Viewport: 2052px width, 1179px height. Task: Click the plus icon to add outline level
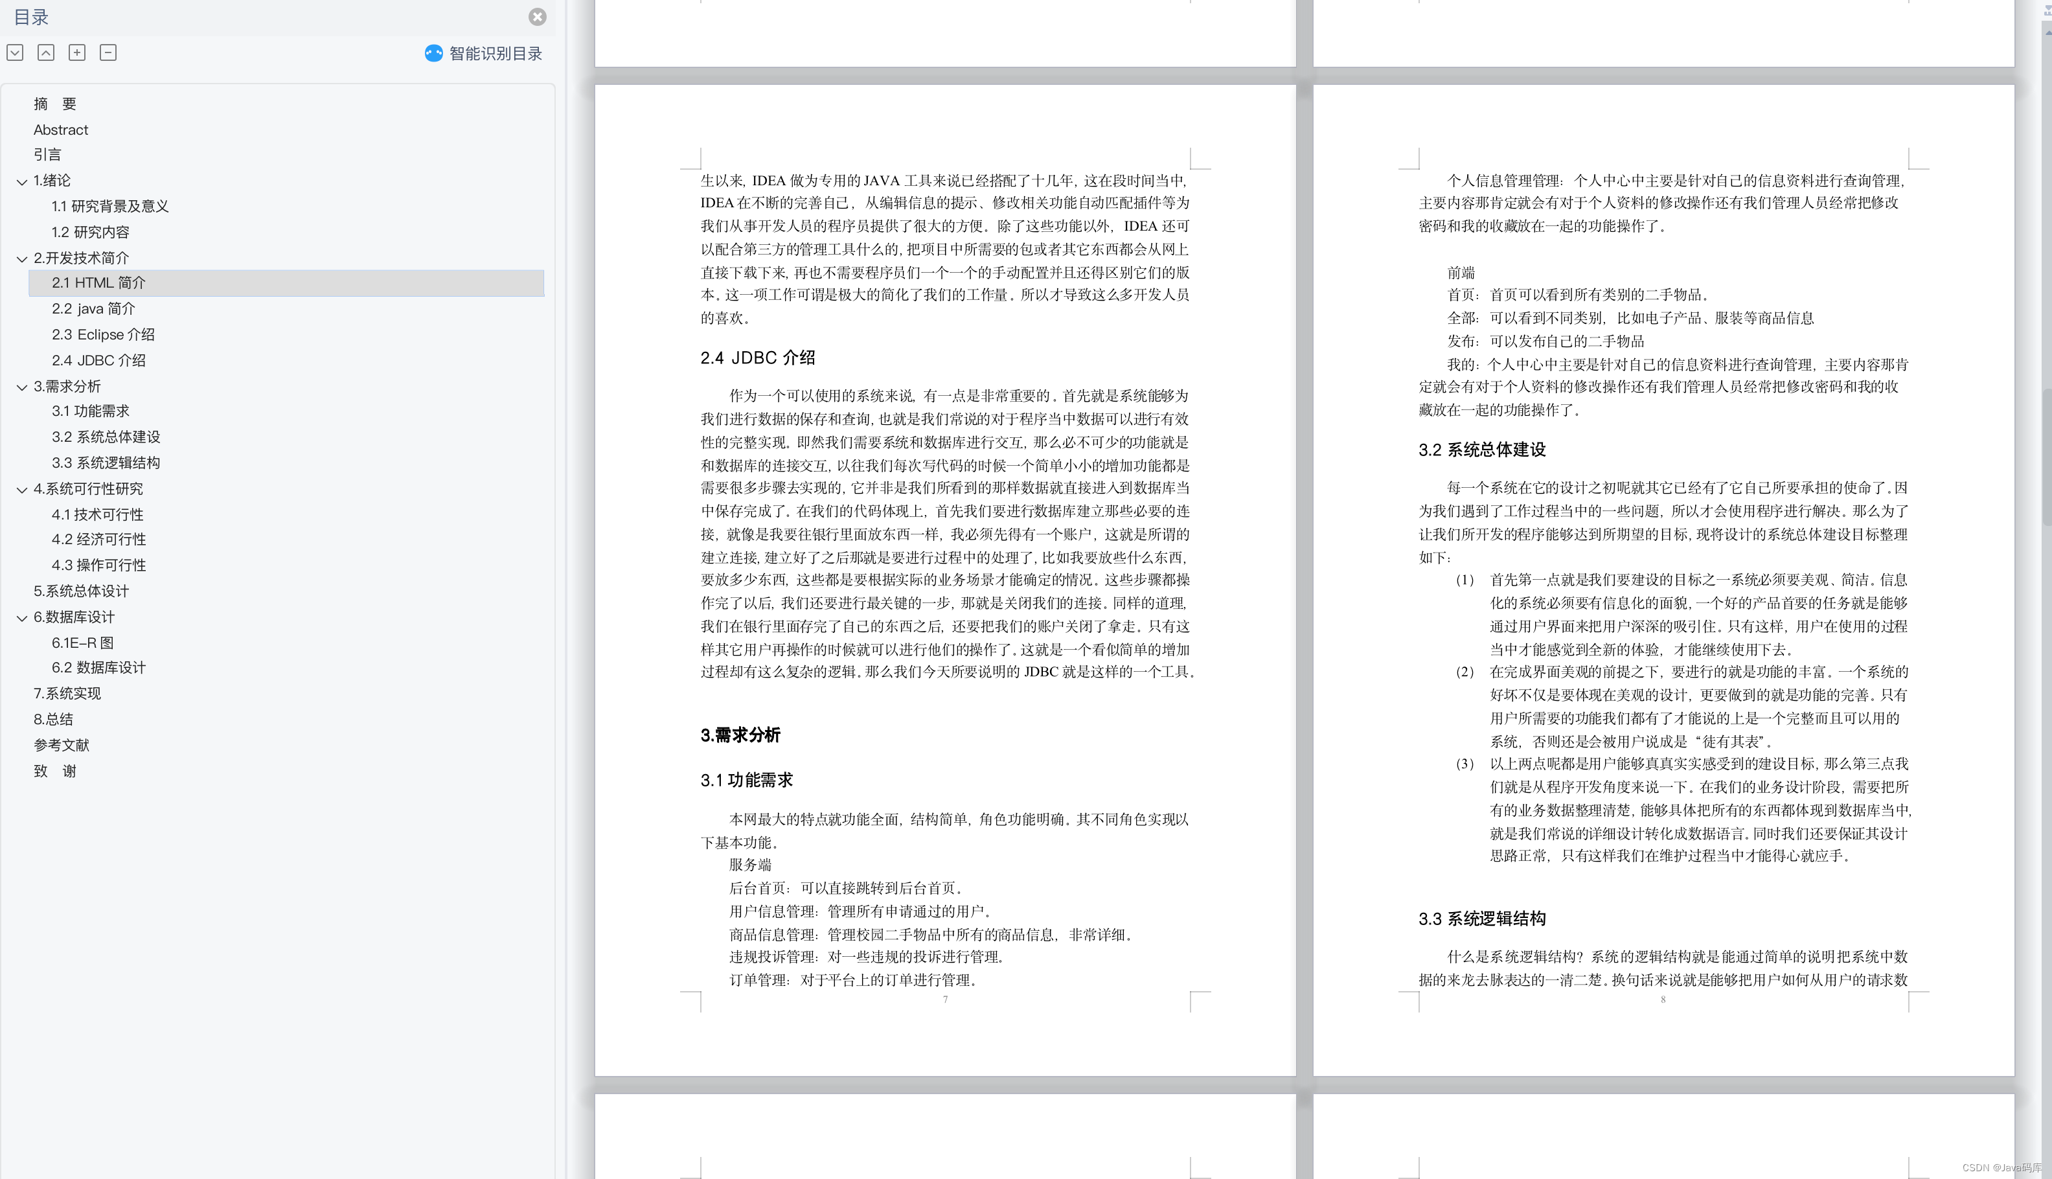(x=77, y=52)
